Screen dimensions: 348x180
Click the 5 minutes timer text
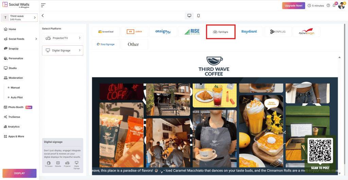point(318,6)
